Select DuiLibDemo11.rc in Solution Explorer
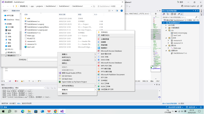The width and height of the screenshot is (204, 114). tap(180, 53)
